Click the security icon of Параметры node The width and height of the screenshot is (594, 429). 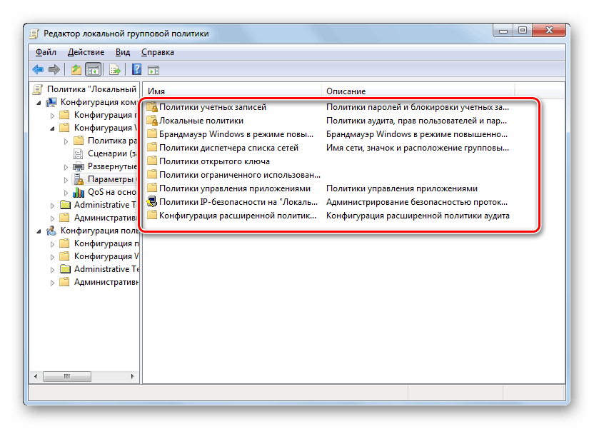tap(79, 179)
